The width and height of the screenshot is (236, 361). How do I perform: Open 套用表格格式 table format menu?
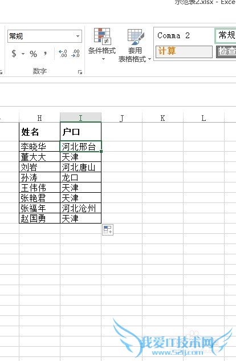(135, 46)
